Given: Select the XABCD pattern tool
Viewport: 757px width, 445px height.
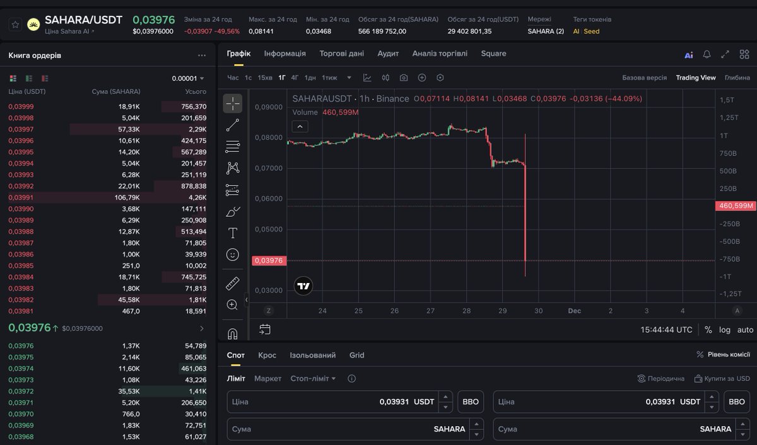Looking at the screenshot, I should pyautogui.click(x=233, y=168).
